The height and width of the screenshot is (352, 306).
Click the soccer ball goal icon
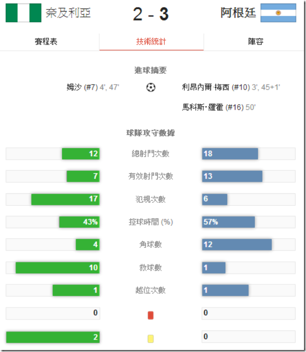[x=151, y=87]
